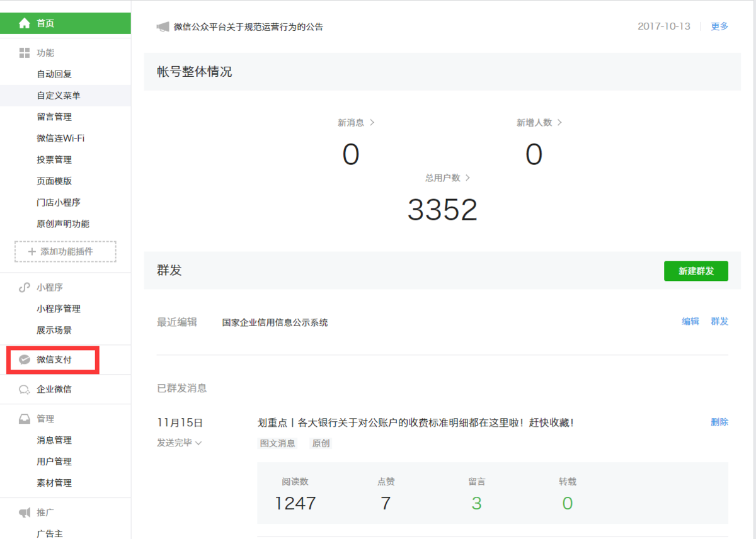Viewport: 756px width, 539px height.
Task: Click the 新建群发 button
Action: (696, 271)
